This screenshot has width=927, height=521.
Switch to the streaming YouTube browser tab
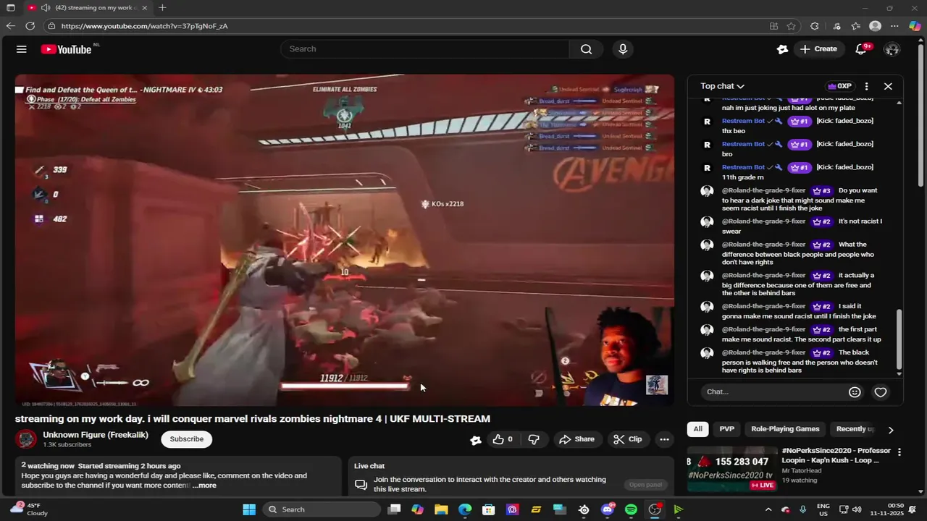click(87, 8)
